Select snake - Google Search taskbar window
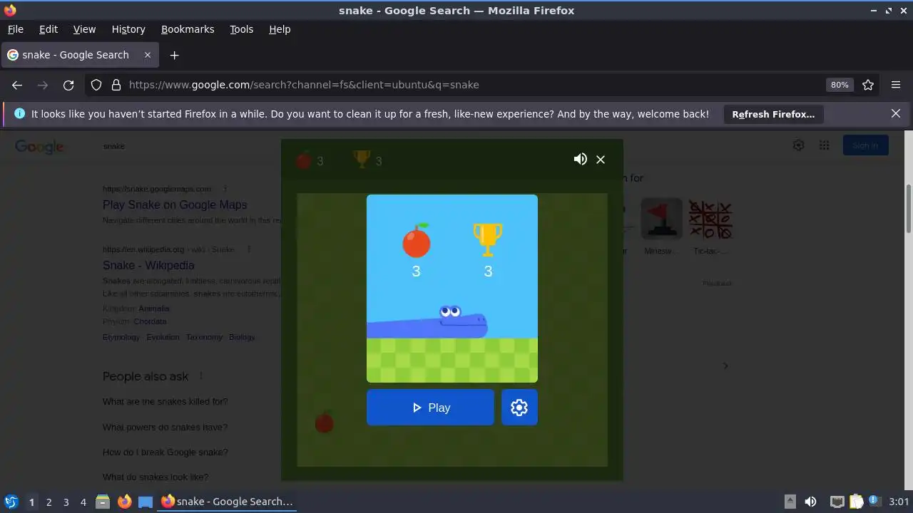 click(228, 502)
